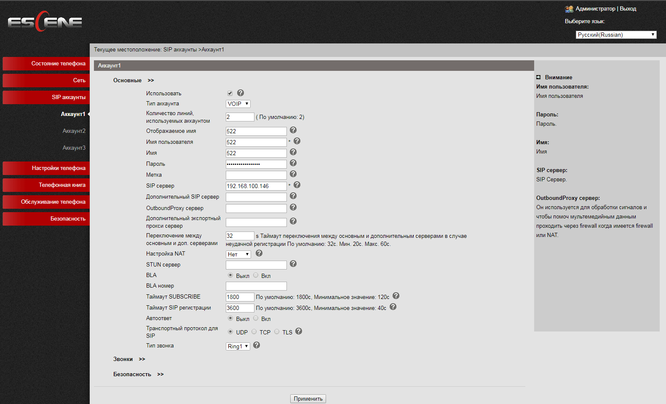Click help icon for Тип звонка
The image size is (666, 404).
pos(257,345)
